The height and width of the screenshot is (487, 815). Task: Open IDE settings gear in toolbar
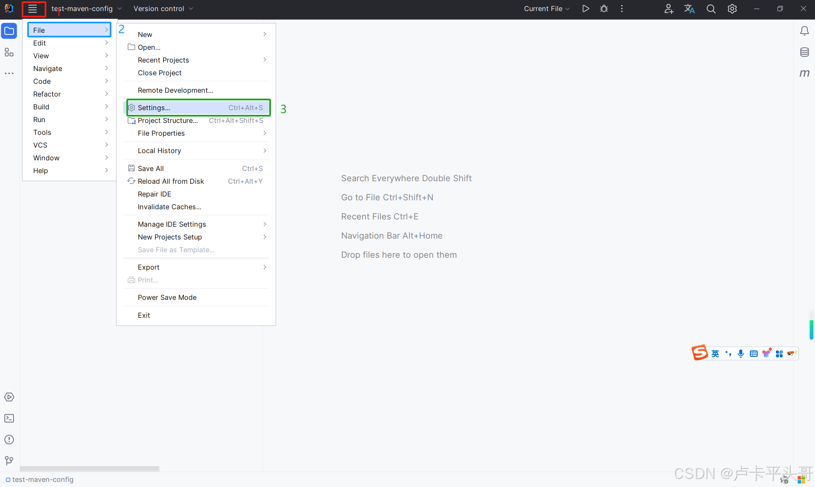[732, 9]
